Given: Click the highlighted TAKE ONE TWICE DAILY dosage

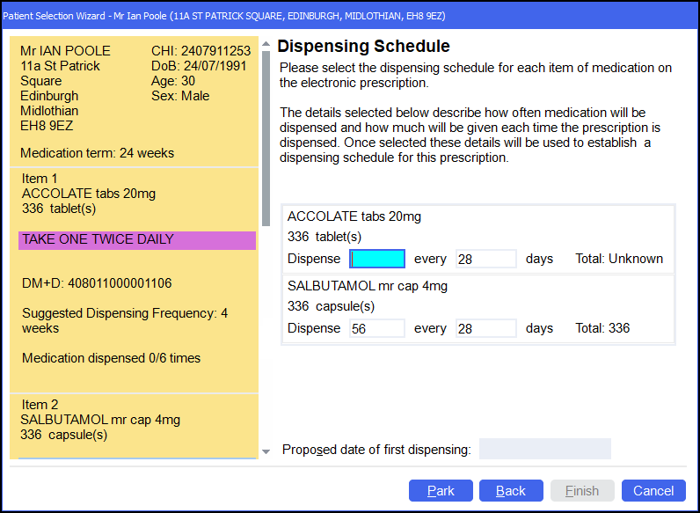Looking at the screenshot, I should click(x=136, y=239).
